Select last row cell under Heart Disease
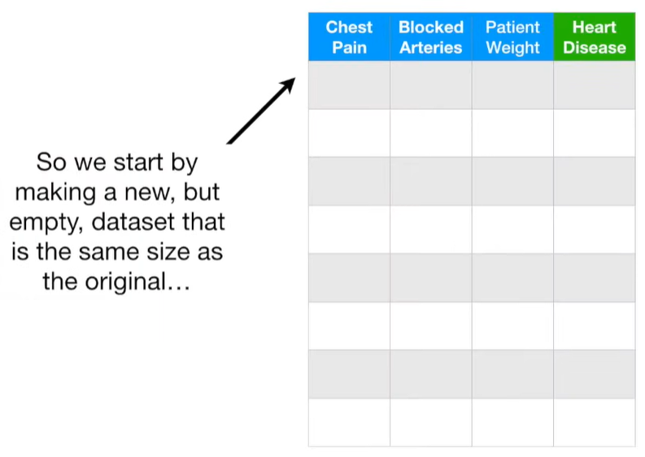The height and width of the screenshot is (457, 645). [595, 421]
